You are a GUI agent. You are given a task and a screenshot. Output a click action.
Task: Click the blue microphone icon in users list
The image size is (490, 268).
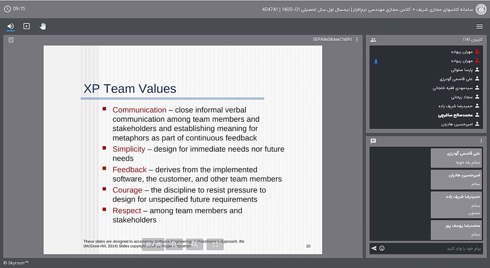[376, 61]
